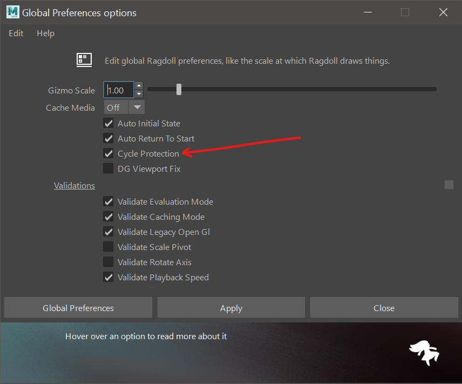Collapse the Validations section header
Screen dimensions: 462x384
click(74, 185)
